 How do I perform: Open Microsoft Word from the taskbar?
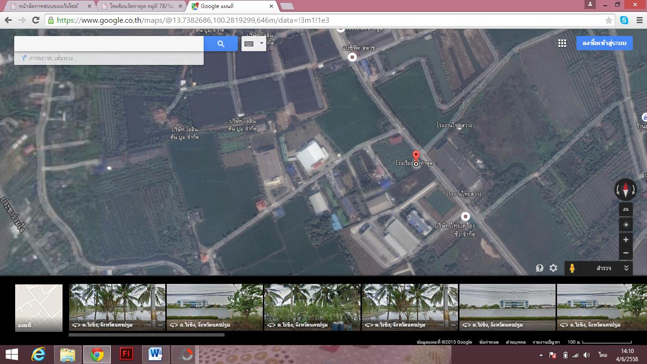(x=155, y=354)
